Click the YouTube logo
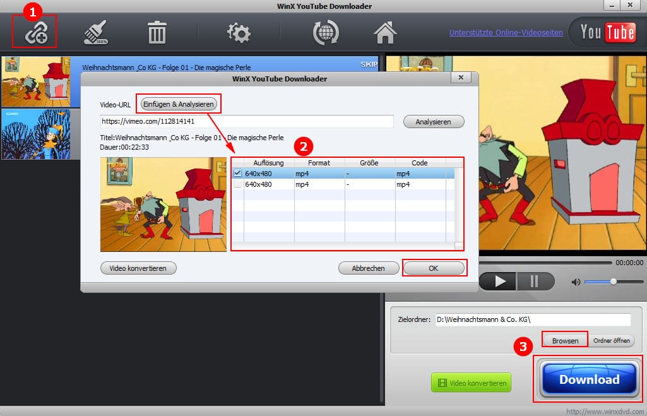The height and width of the screenshot is (416, 647). tap(607, 32)
